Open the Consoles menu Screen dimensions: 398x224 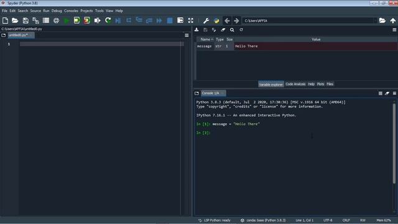click(71, 11)
